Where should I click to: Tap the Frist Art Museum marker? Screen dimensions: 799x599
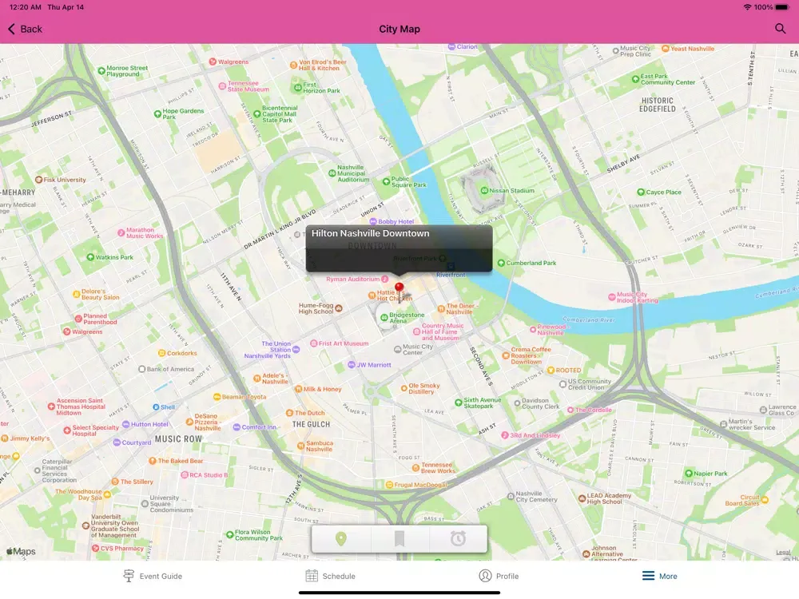314,343
